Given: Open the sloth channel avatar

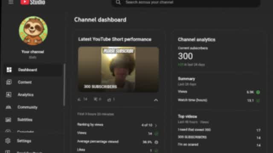Looking at the screenshot, I should tap(33, 31).
